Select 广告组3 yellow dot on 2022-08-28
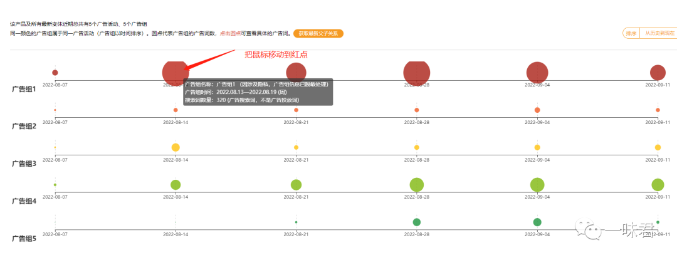This screenshot has height=260, width=677. point(417,147)
